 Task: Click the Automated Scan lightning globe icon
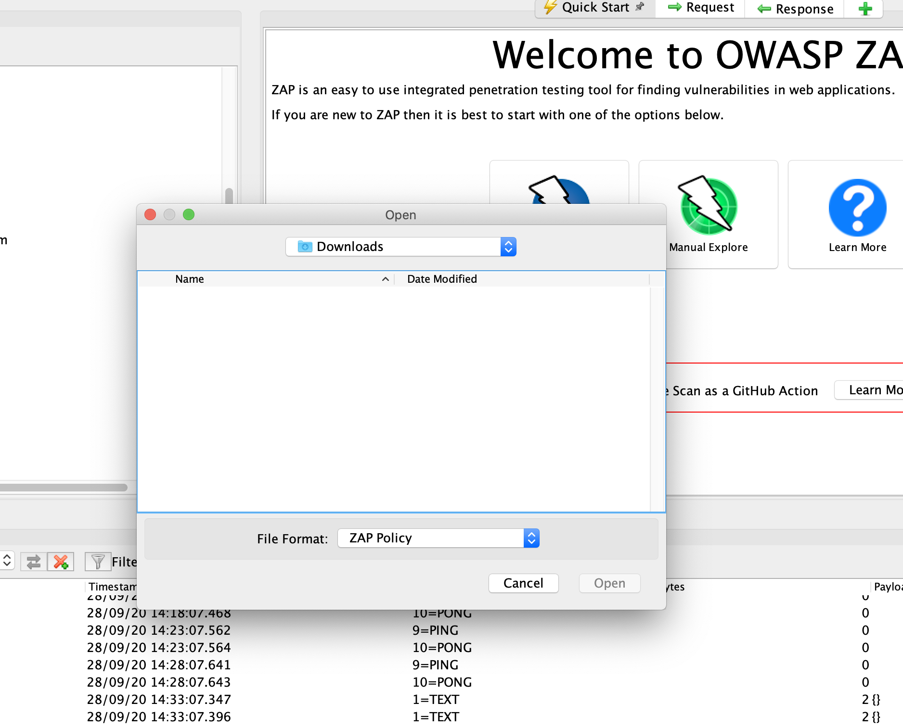pos(559,190)
